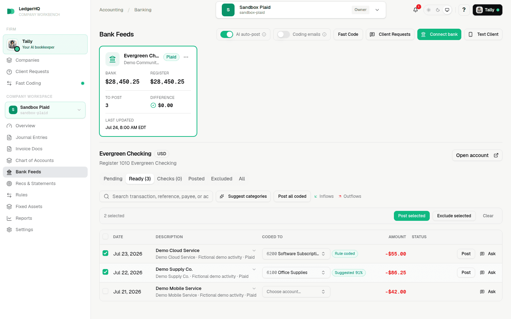The height and width of the screenshot is (319, 511).
Task: Select system theme monitor icon
Action: (447, 10)
